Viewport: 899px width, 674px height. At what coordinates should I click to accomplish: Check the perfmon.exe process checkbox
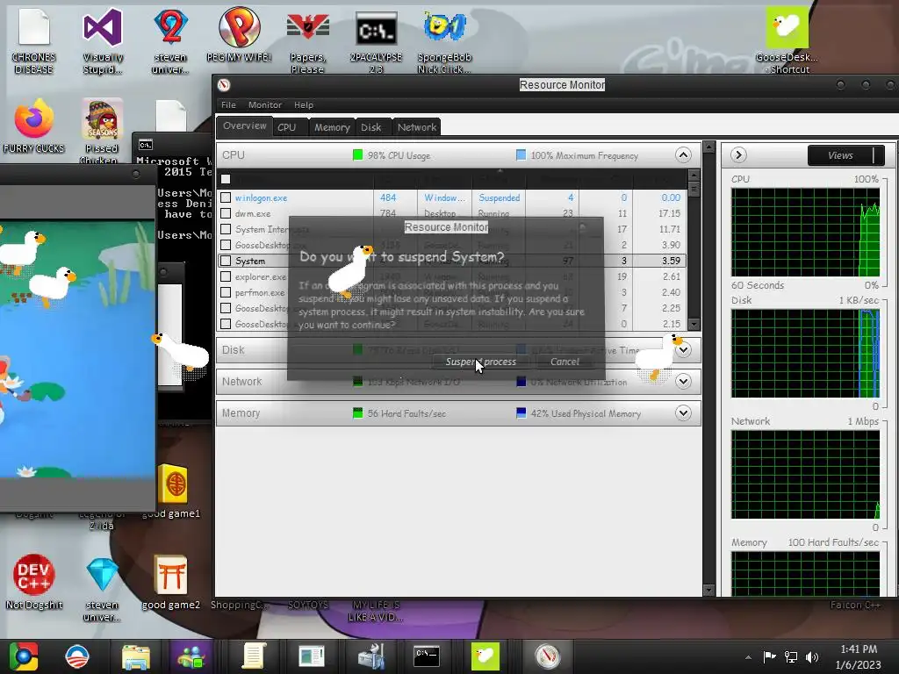(x=226, y=292)
